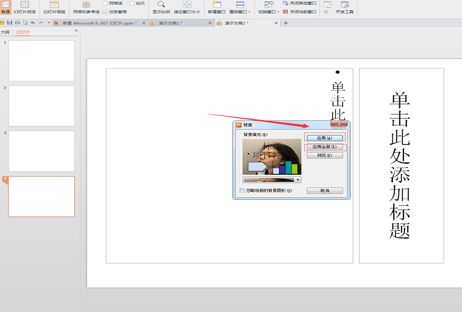Click 关闭当前窗口 close current window

click(299, 12)
